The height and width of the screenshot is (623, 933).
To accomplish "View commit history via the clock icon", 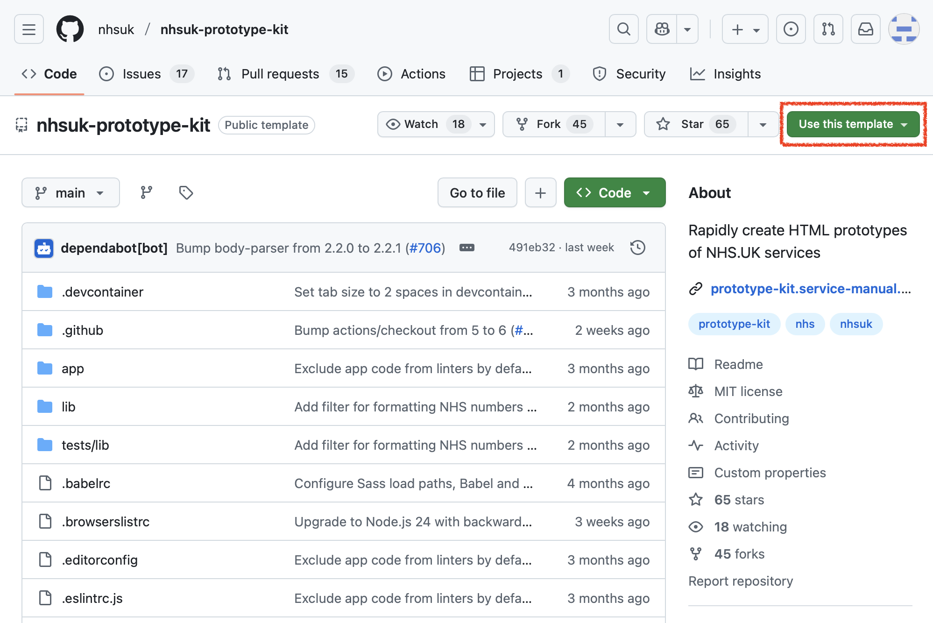I will coord(637,248).
